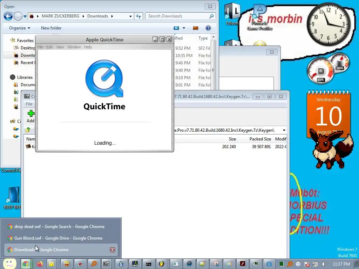This screenshot has height=269, width=359.
Task: Click the arrow after Downloads in breadcrumb
Action: click(112, 16)
